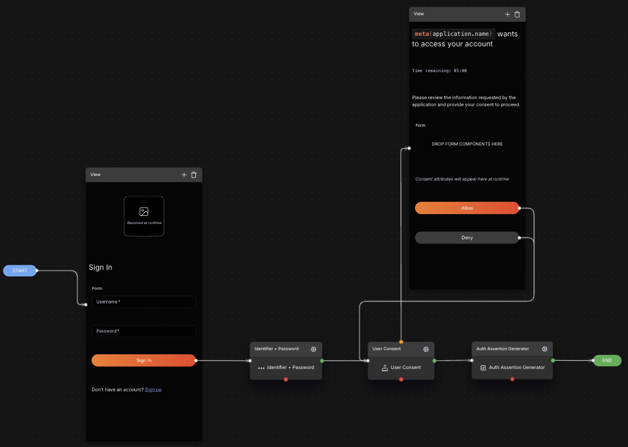Image resolution: width=628 pixels, height=447 pixels.
Task: Focus the Username input field
Action: (x=144, y=302)
